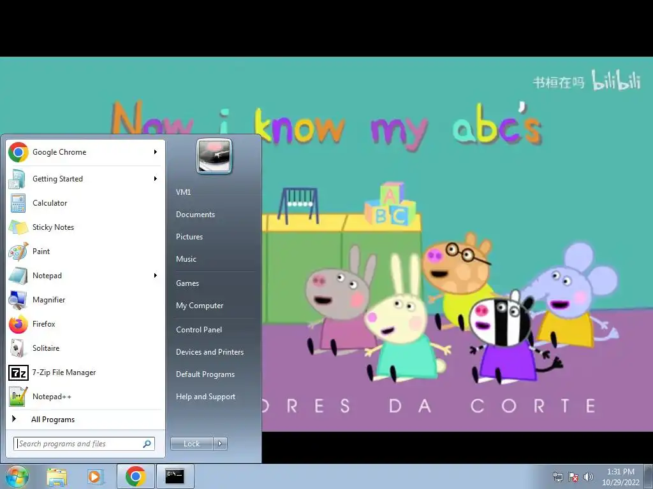The height and width of the screenshot is (489, 653).
Task: Click the volume speaker tray icon
Action: 588,477
